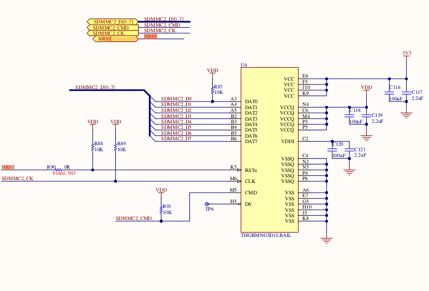The image size is (429, 291).
Task: Select capacitor C118 symbol
Action: click(x=349, y=116)
